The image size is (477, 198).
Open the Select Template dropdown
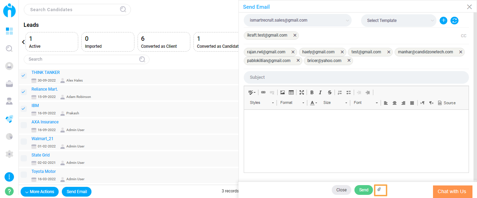tap(399, 21)
